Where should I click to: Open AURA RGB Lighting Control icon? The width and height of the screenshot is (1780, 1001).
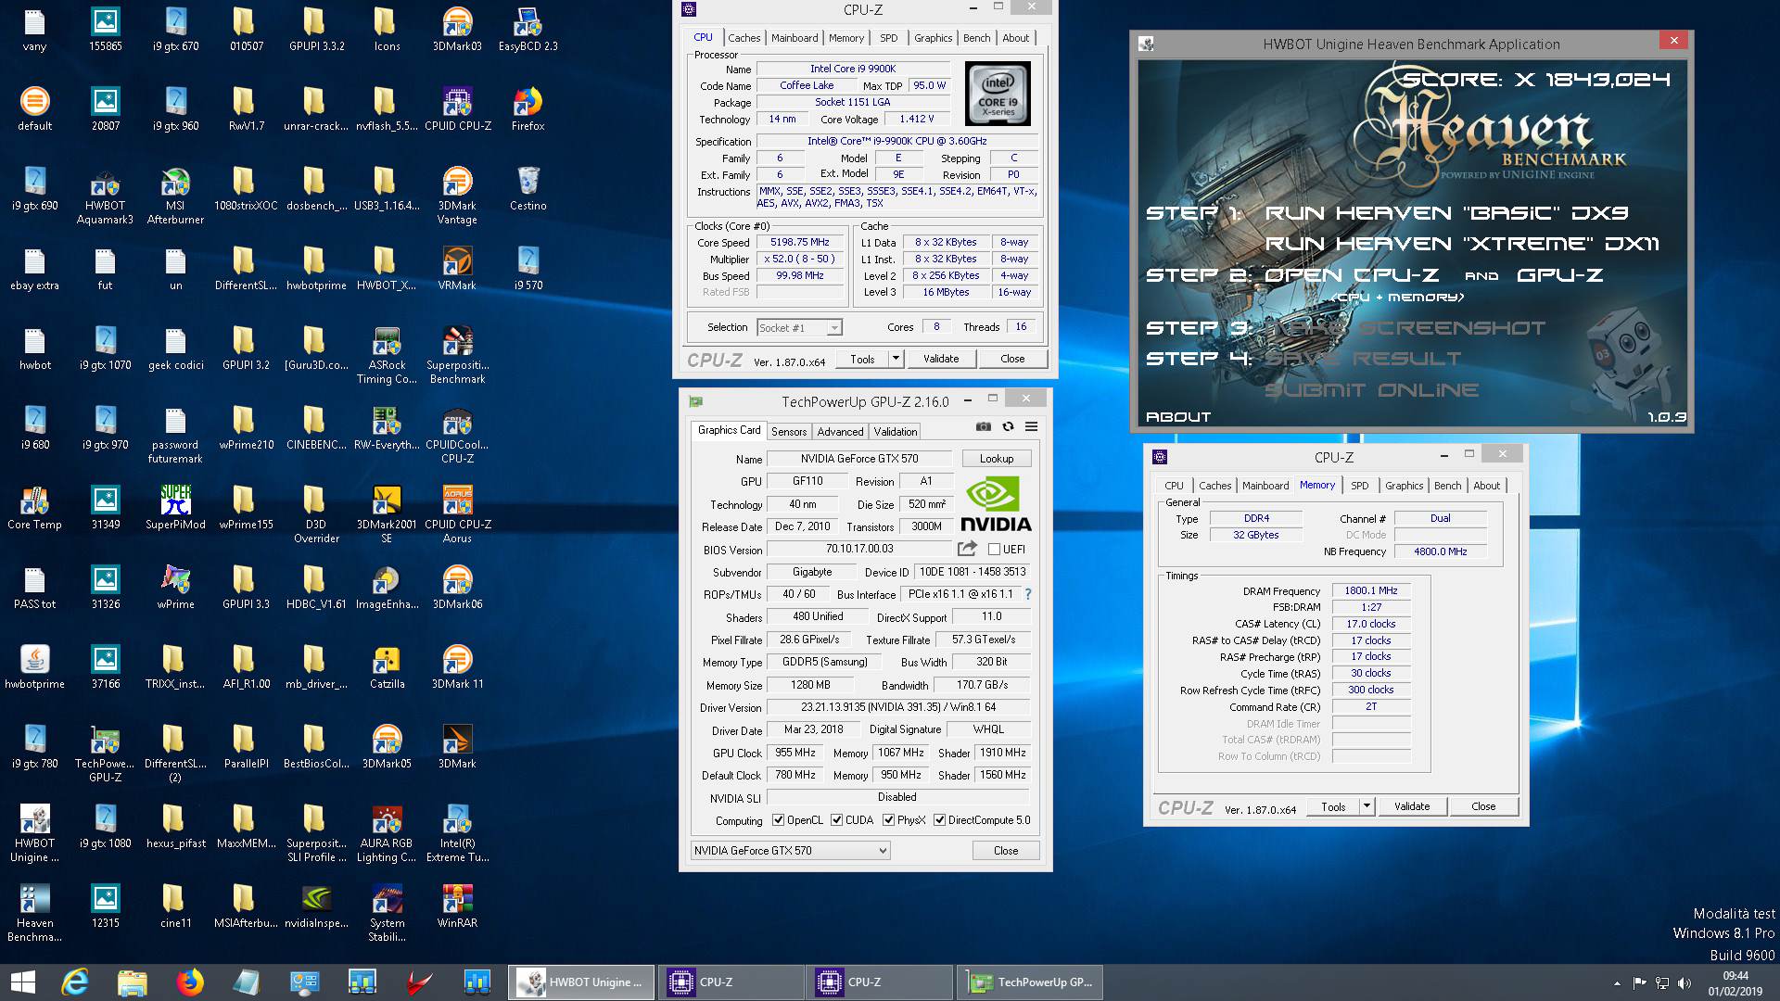(387, 834)
